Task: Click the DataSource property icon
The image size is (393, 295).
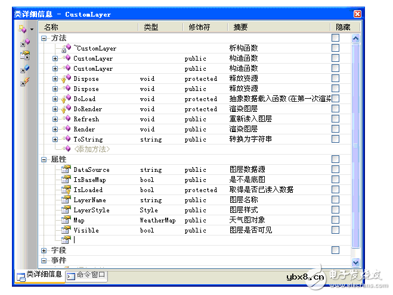Action: pos(66,170)
